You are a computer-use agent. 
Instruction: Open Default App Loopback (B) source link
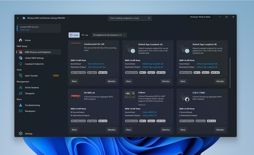tap(207, 64)
